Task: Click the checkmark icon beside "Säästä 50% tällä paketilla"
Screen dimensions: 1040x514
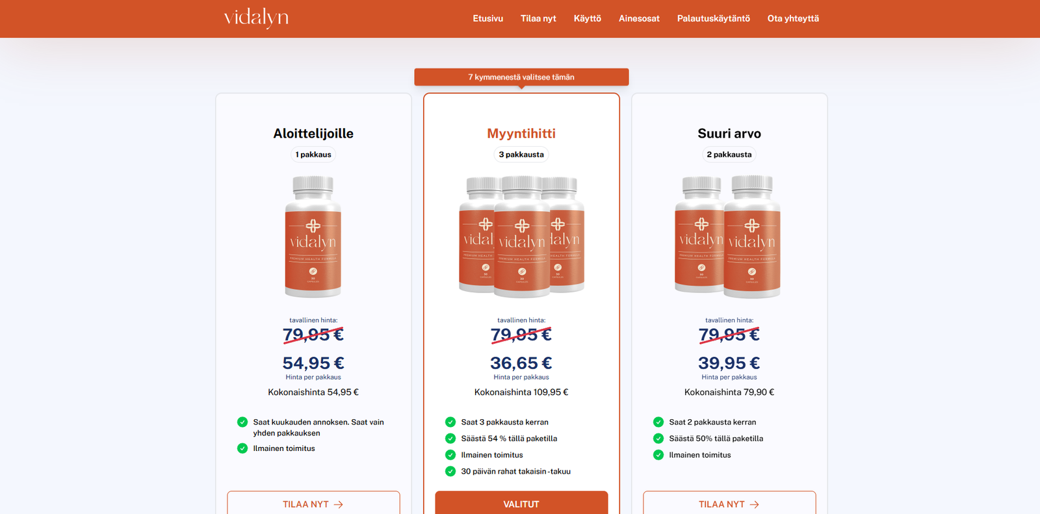Action: pos(658,439)
